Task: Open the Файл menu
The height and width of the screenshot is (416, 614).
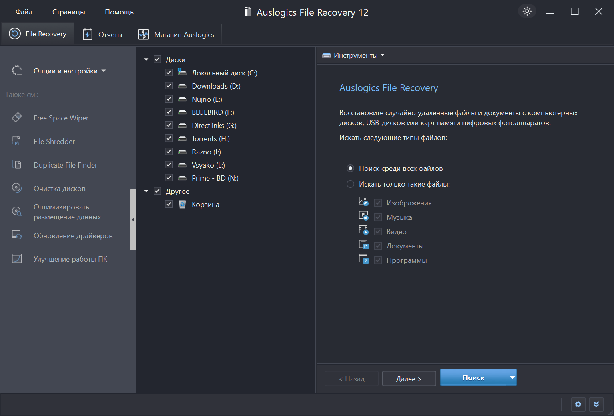Action: pos(24,12)
